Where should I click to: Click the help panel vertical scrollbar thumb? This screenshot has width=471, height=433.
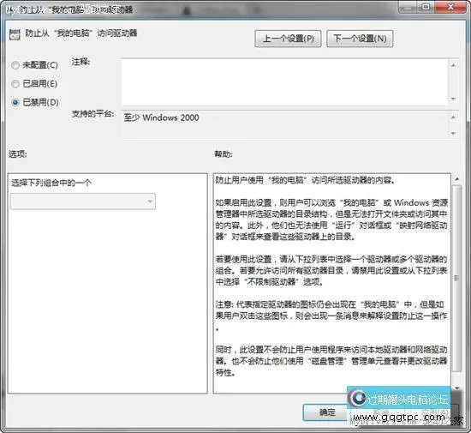click(x=457, y=278)
